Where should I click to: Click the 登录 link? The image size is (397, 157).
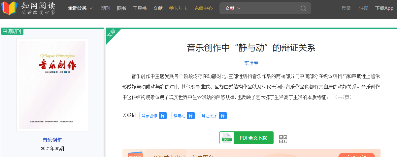[x=346, y=8]
